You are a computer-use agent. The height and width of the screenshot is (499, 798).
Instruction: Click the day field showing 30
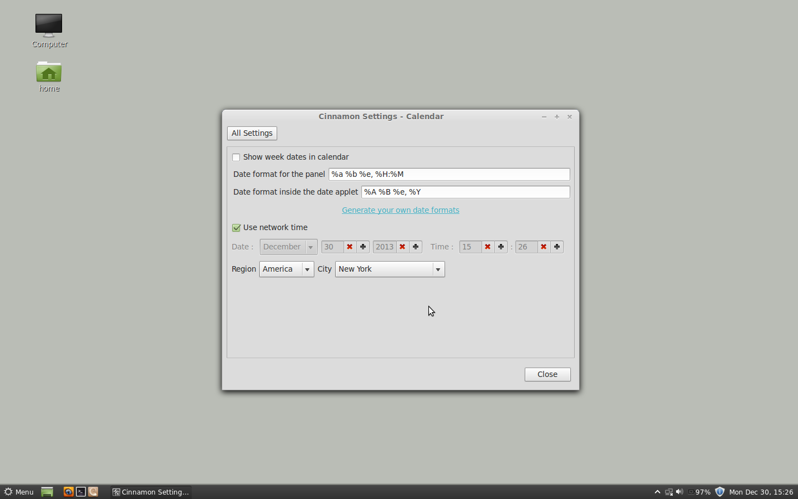332,247
